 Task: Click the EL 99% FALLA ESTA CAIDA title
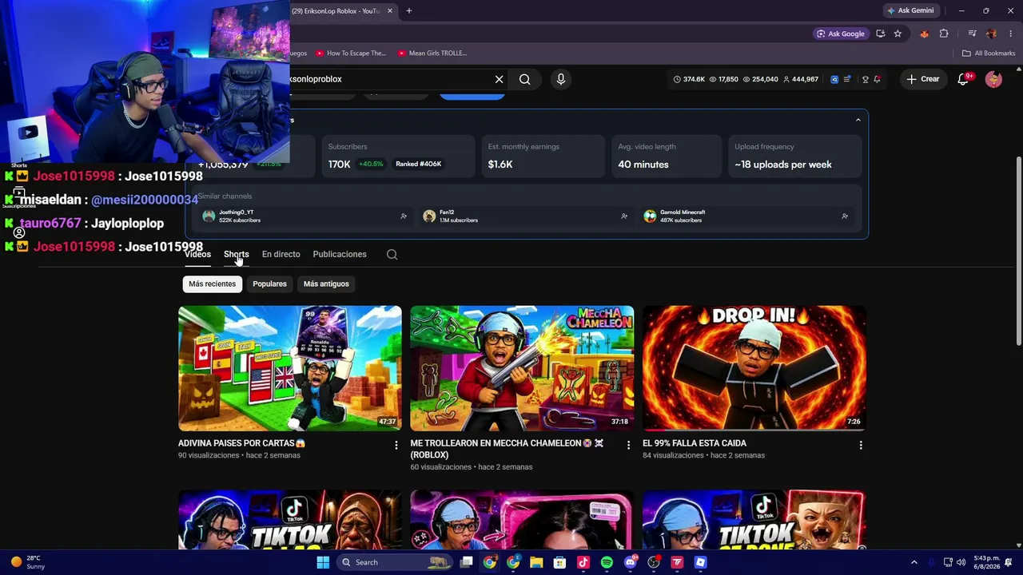coord(695,443)
